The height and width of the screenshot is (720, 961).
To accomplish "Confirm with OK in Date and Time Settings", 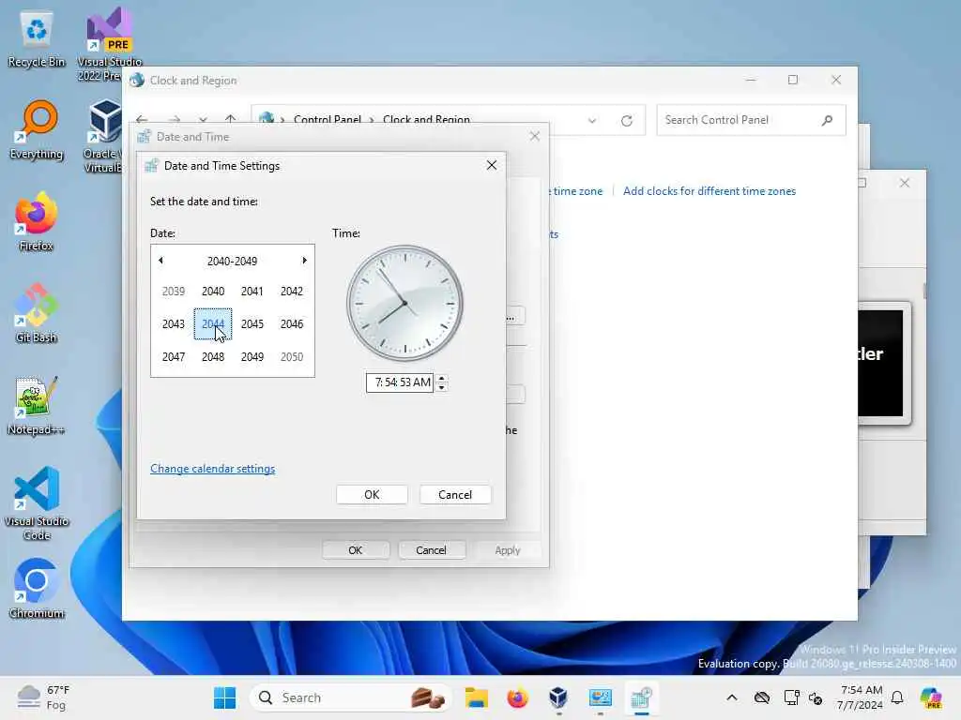I will click(x=372, y=495).
